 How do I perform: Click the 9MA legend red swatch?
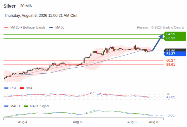[x=22, y=88]
